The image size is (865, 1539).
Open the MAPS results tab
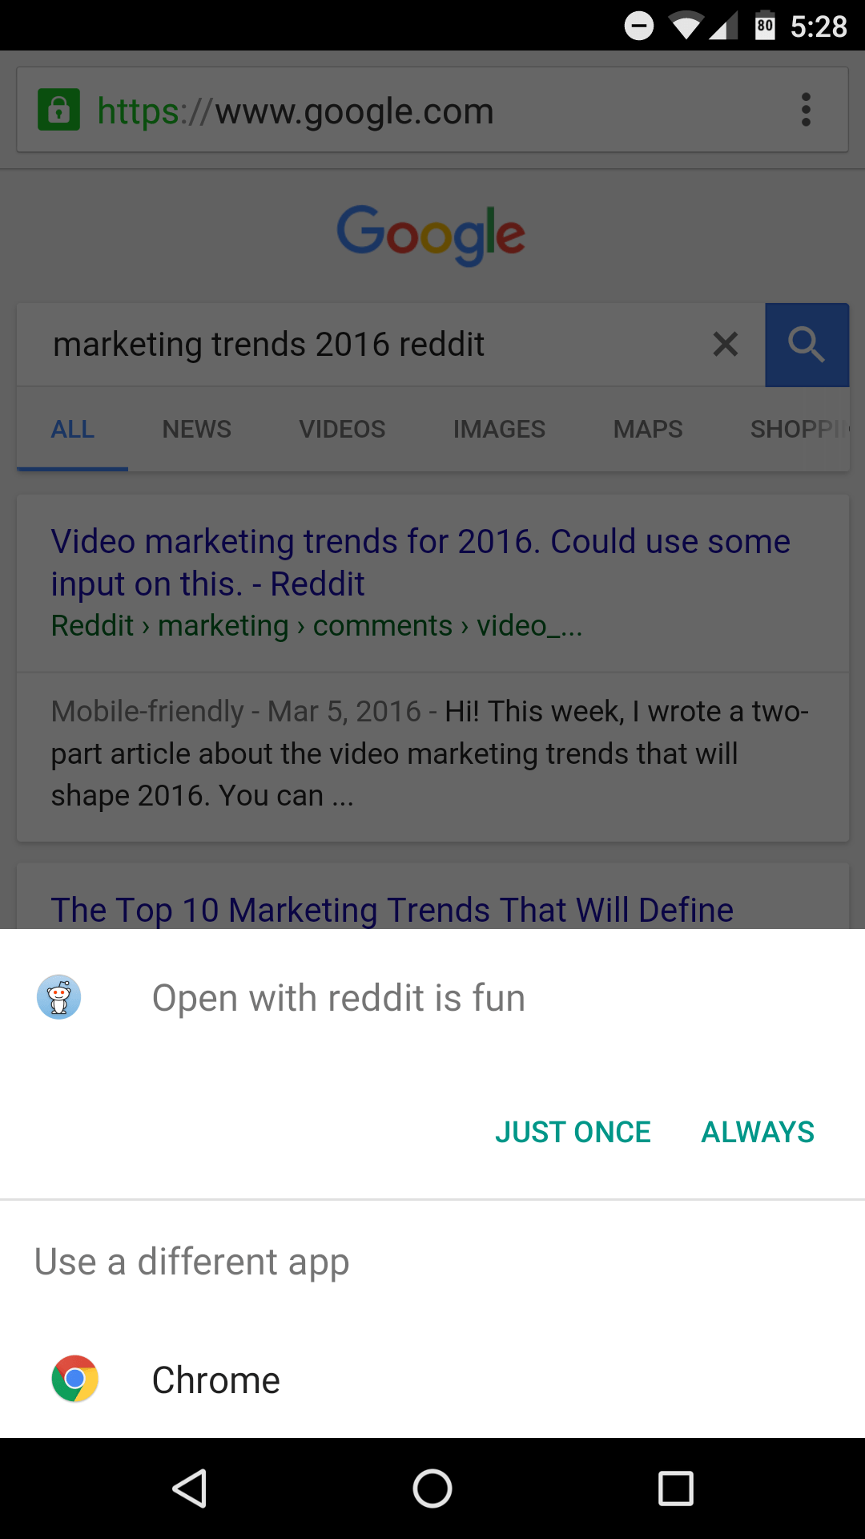[648, 429]
